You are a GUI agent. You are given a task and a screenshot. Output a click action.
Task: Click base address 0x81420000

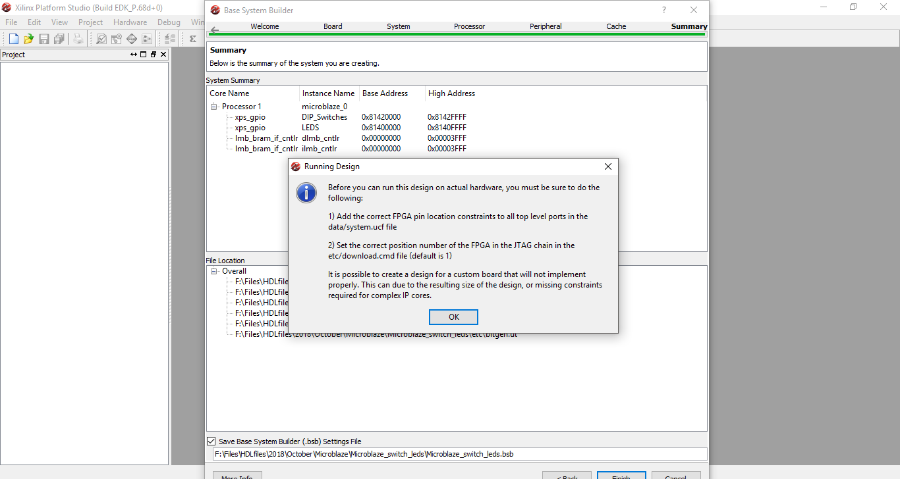381,117
